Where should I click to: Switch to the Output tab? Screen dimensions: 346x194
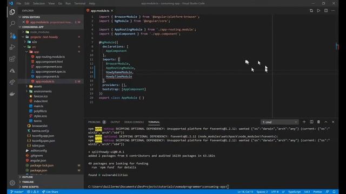pos(115,122)
